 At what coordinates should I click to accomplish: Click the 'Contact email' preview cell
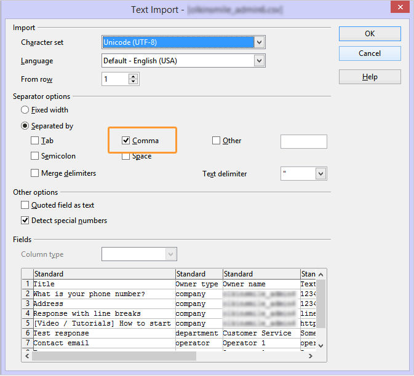tap(105, 343)
